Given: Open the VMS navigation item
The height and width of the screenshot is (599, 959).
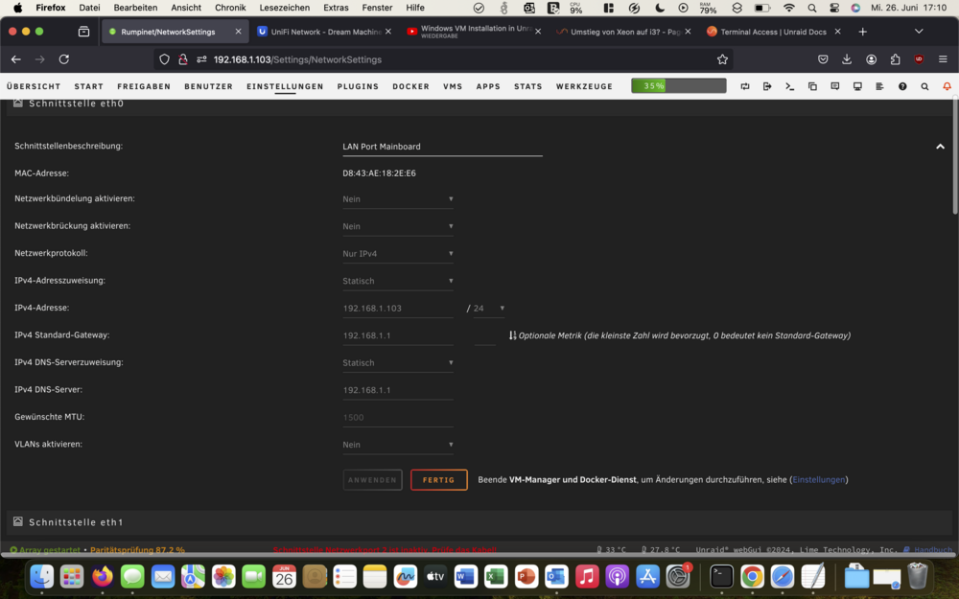Looking at the screenshot, I should click(453, 87).
